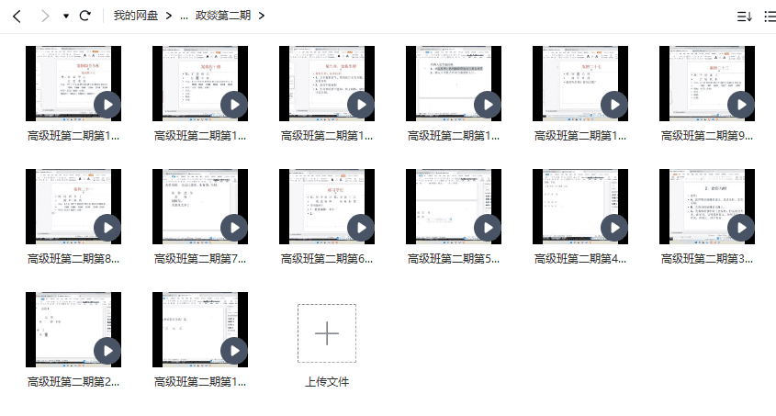Hit the play icon on 高级班第二期第5
The height and width of the screenshot is (416, 776).
[488, 227]
